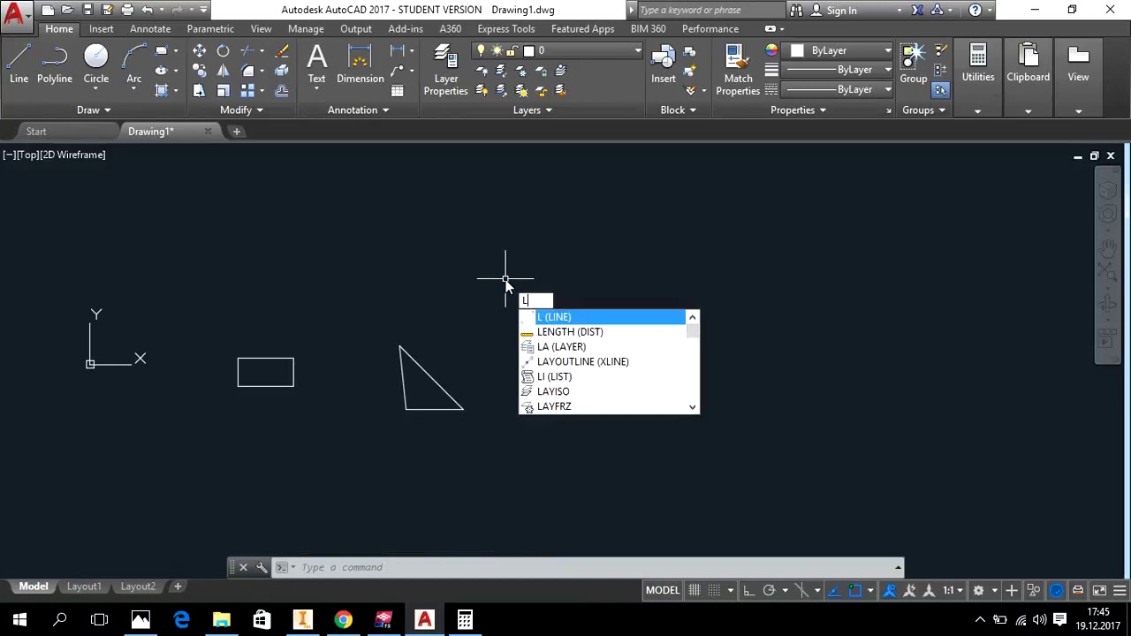Expand the Annotation panel dropdown
Viewport: 1131px width, 636px height.
click(x=359, y=110)
